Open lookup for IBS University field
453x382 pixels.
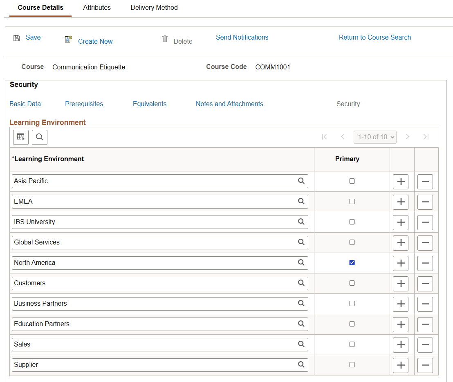click(301, 222)
